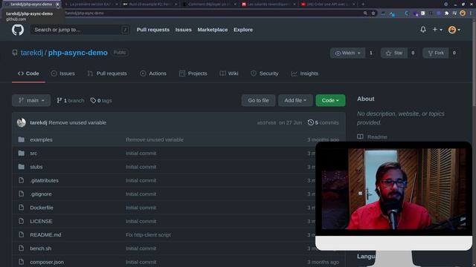Click the Go to file button
Viewport: 476px width, 267px height.
(x=258, y=101)
